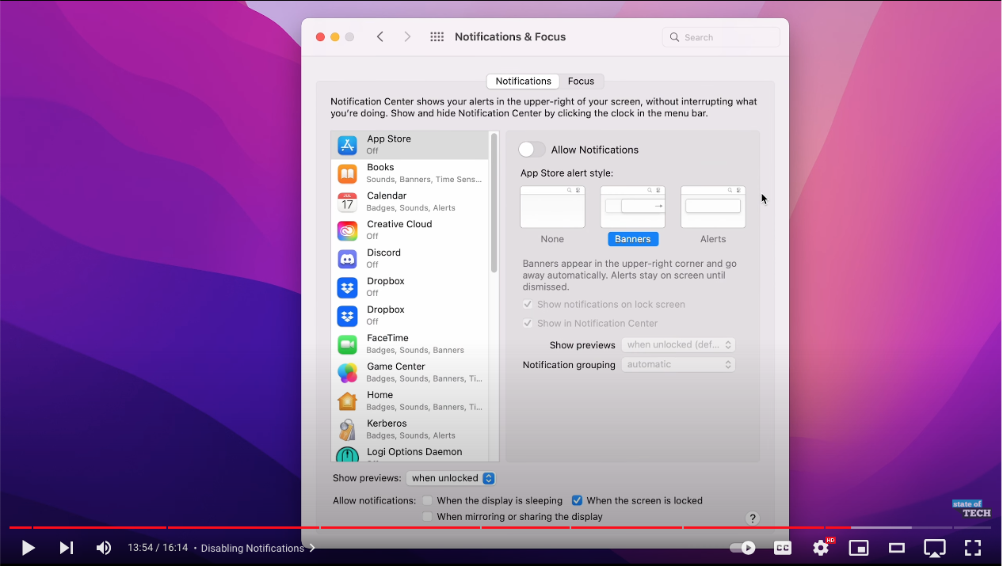Image resolution: width=1003 pixels, height=566 pixels.
Task: Toggle Show notifications on lock screen
Action: coord(528,304)
